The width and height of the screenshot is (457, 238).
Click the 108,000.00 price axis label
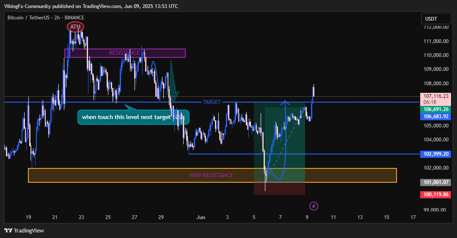click(436, 84)
